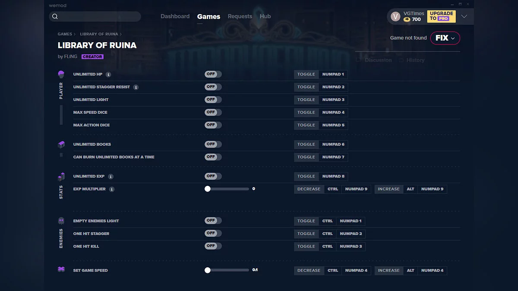Select the Enemies ghost icon
The height and width of the screenshot is (291, 518).
[x=61, y=221]
